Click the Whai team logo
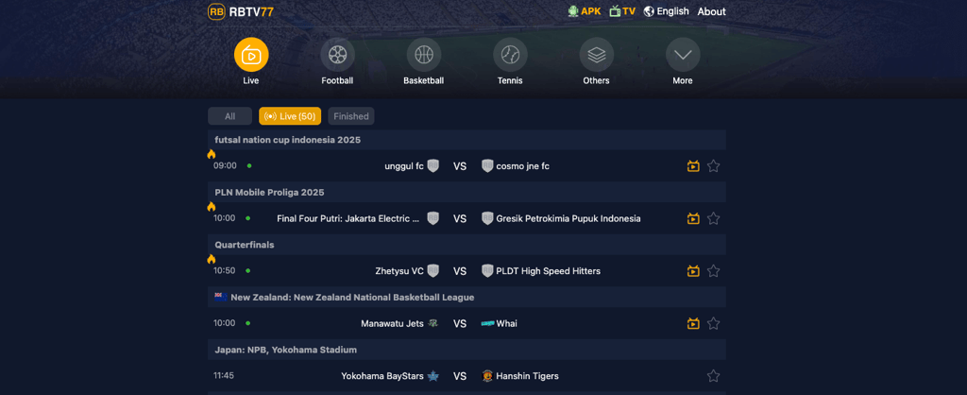Image resolution: width=967 pixels, height=395 pixels. pos(488,323)
